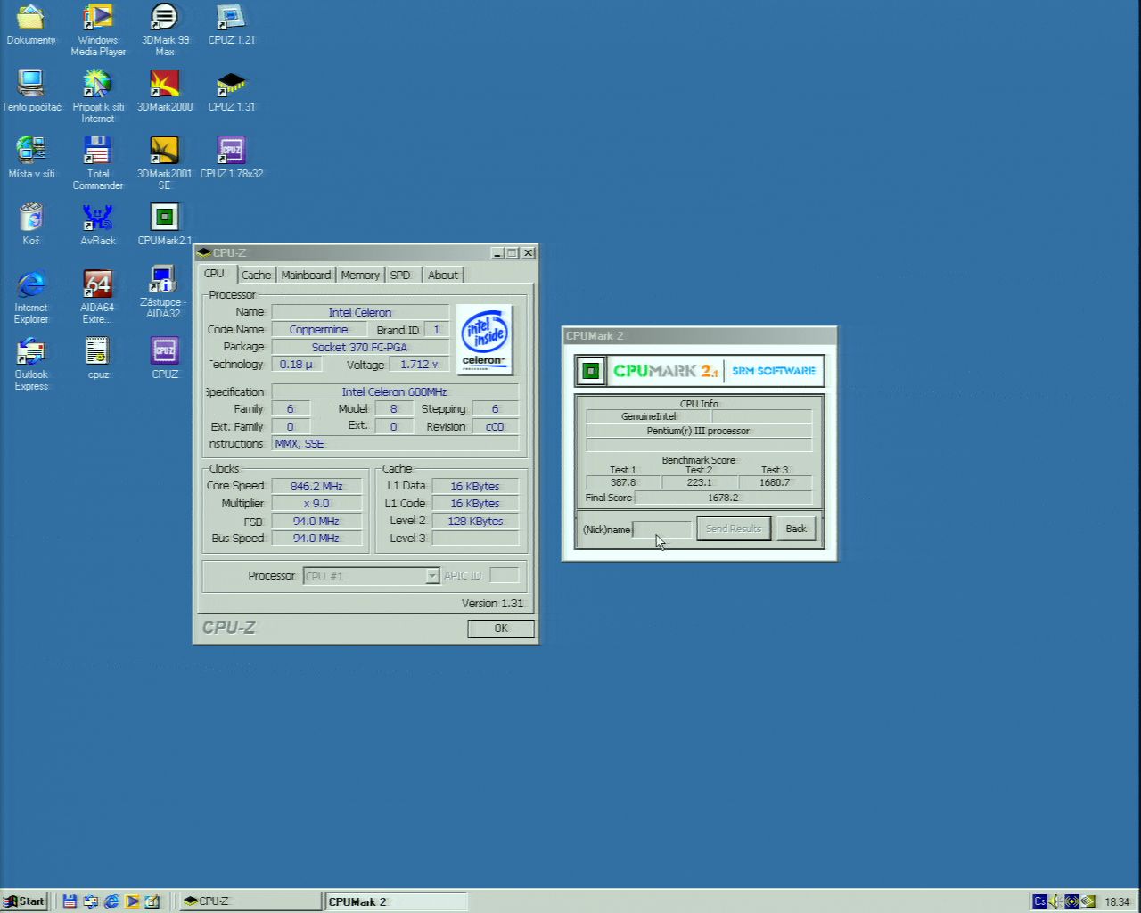Click the volume speaker tray icon
This screenshot has height=913, width=1141.
point(1055,901)
